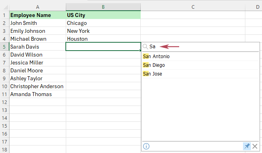
Task: Select row 1 header
Action: tap(4, 15)
